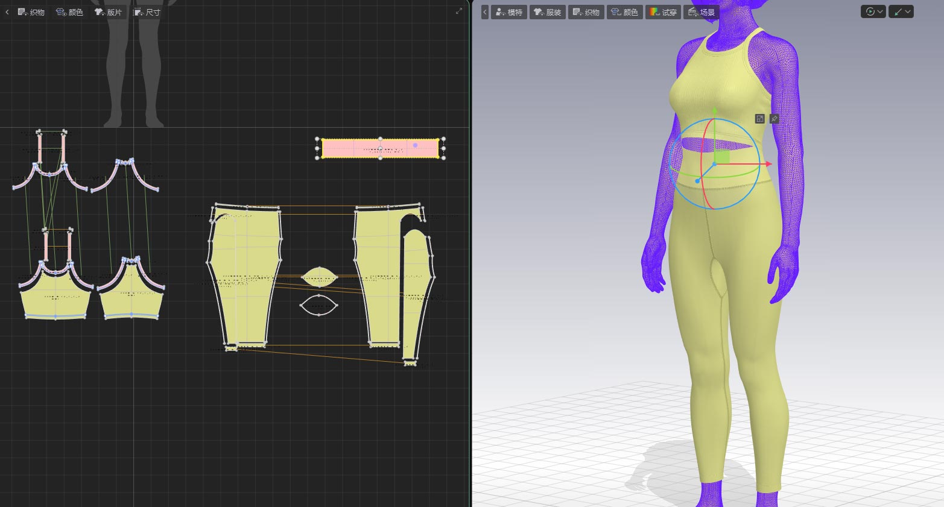The height and width of the screenshot is (507, 944).
Task: Click the blue Z-axis handle on the gizmo
Action: point(698,180)
